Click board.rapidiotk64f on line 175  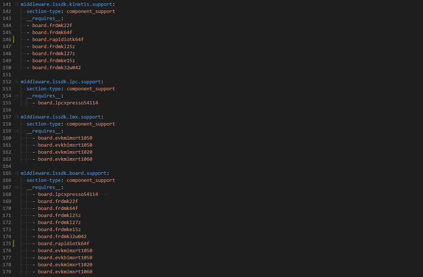(64, 243)
